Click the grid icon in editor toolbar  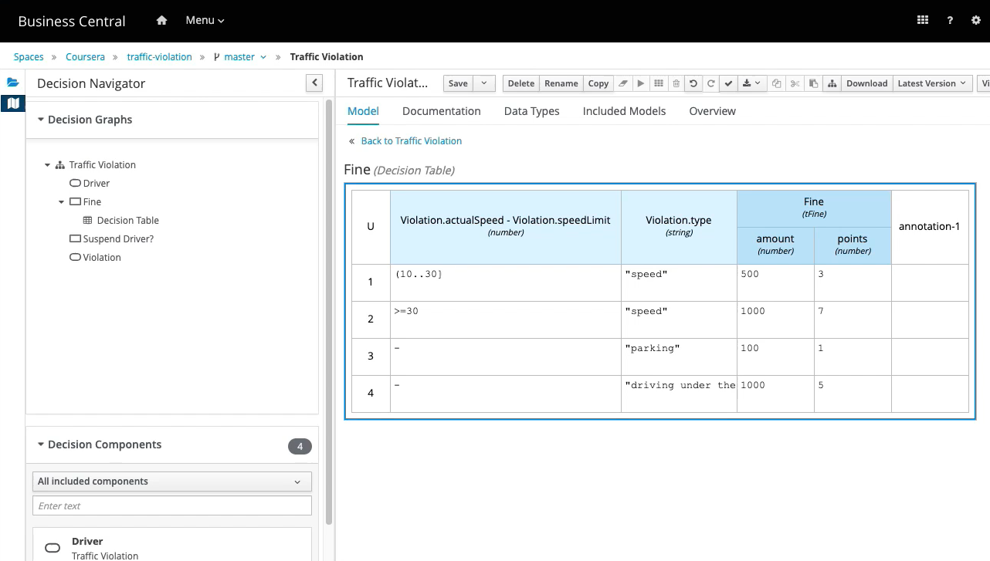[659, 83]
